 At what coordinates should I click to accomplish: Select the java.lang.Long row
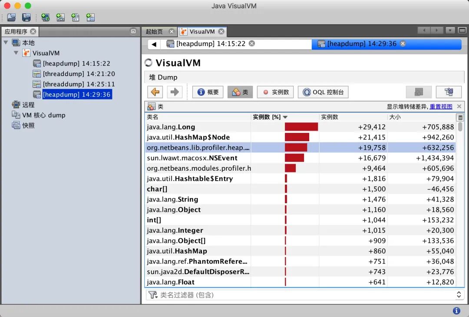[x=301, y=127]
